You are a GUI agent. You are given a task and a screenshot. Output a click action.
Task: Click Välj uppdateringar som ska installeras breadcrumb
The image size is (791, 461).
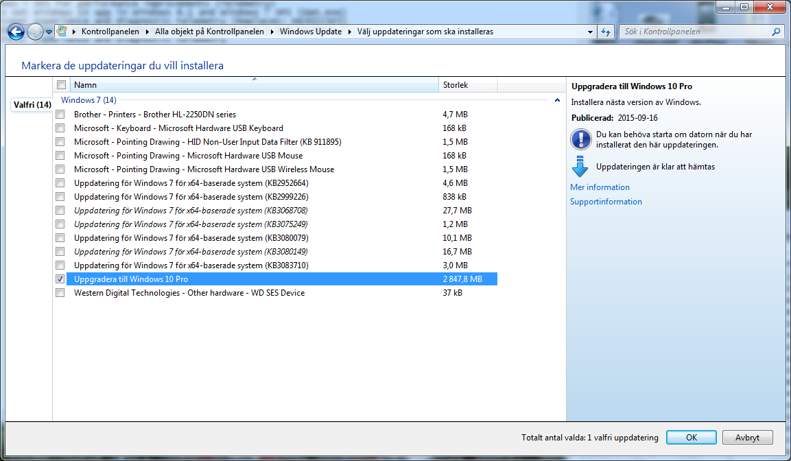[x=425, y=32]
